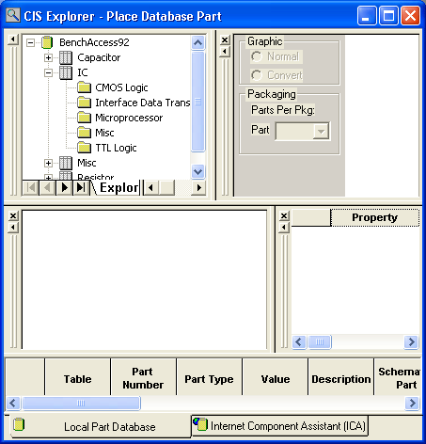Click the tree panel scroll down arrow
The width and height of the screenshot is (426, 444).
point(198,171)
